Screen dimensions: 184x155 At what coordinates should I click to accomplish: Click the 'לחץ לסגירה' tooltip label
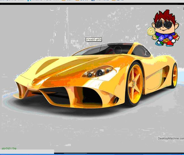(x=94, y=40)
